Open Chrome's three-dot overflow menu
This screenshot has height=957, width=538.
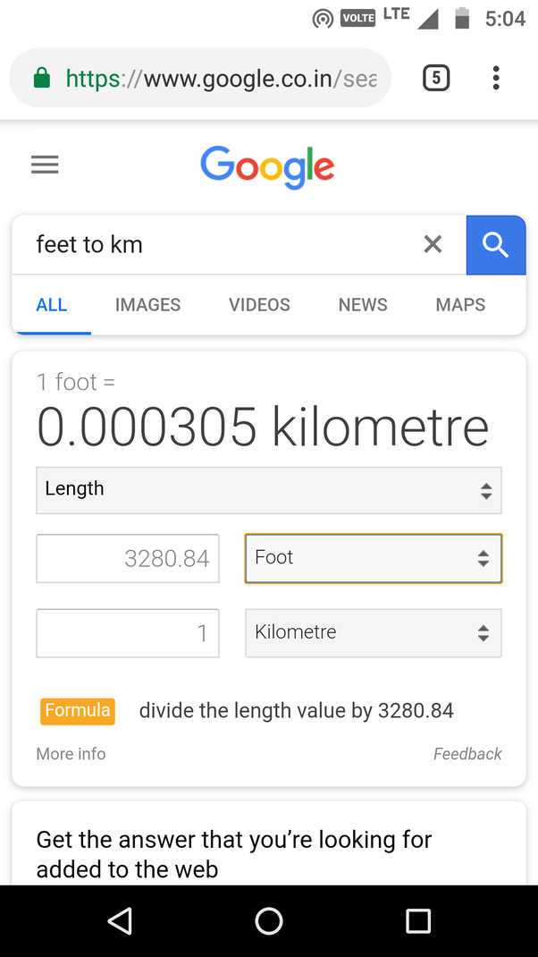click(x=496, y=78)
